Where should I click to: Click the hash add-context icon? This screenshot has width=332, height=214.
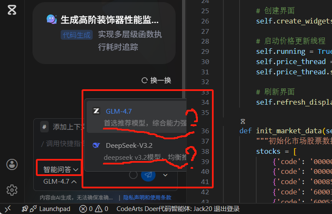pyautogui.click(x=44, y=127)
